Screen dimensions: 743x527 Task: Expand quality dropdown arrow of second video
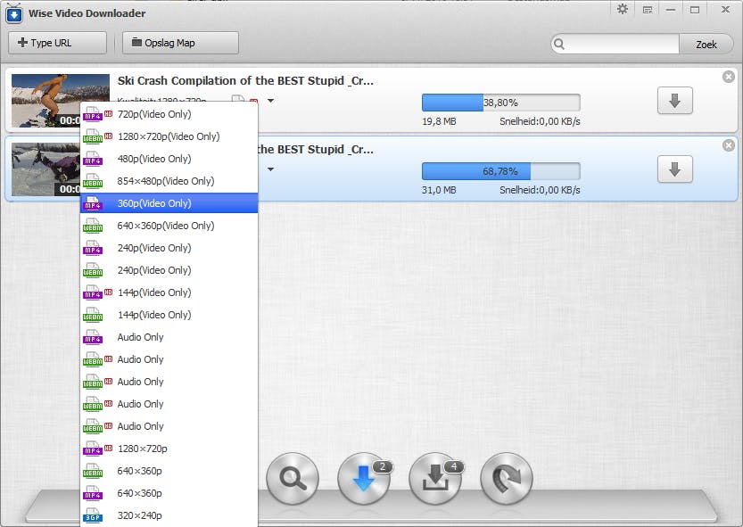(270, 169)
